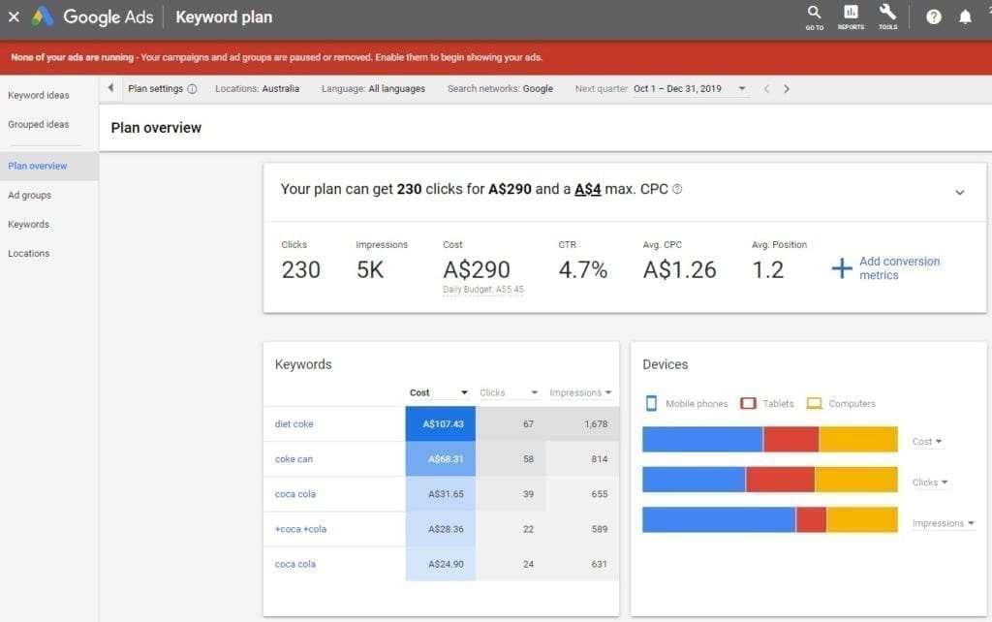This screenshot has height=622, width=992.
Task: Open the diet coke keyword link
Action: (x=294, y=424)
